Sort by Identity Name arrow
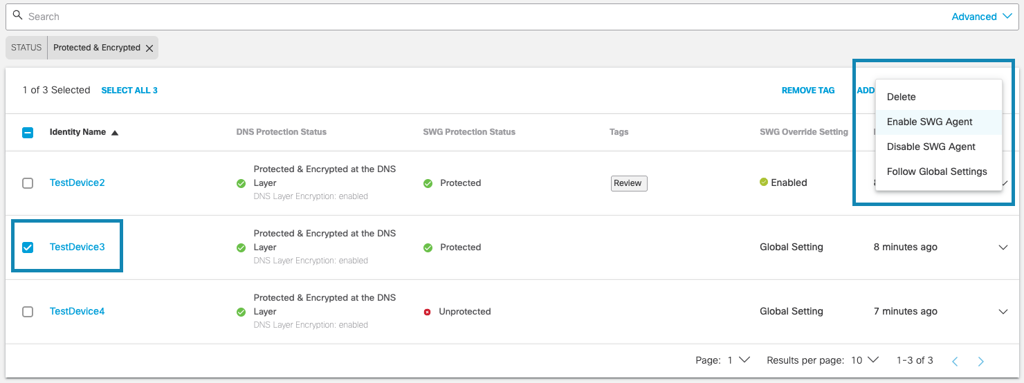 [115, 133]
